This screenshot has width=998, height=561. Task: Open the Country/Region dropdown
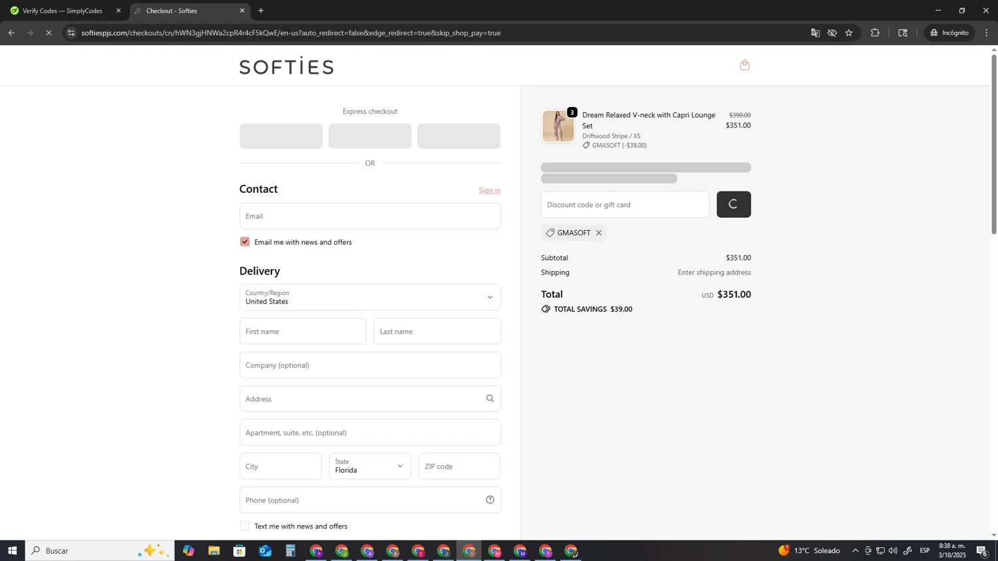(x=370, y=297)
